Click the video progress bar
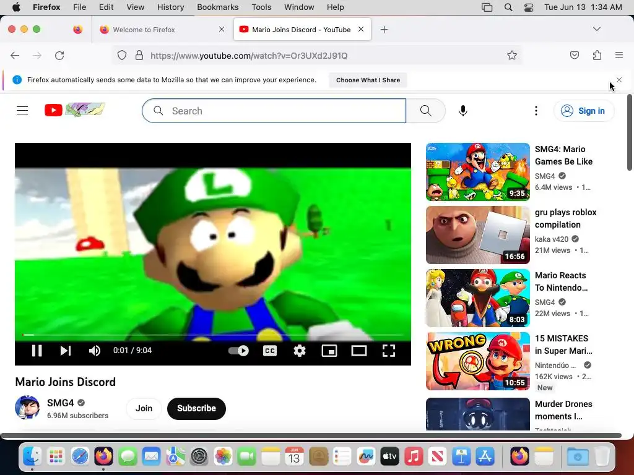 tap(213, 335)
